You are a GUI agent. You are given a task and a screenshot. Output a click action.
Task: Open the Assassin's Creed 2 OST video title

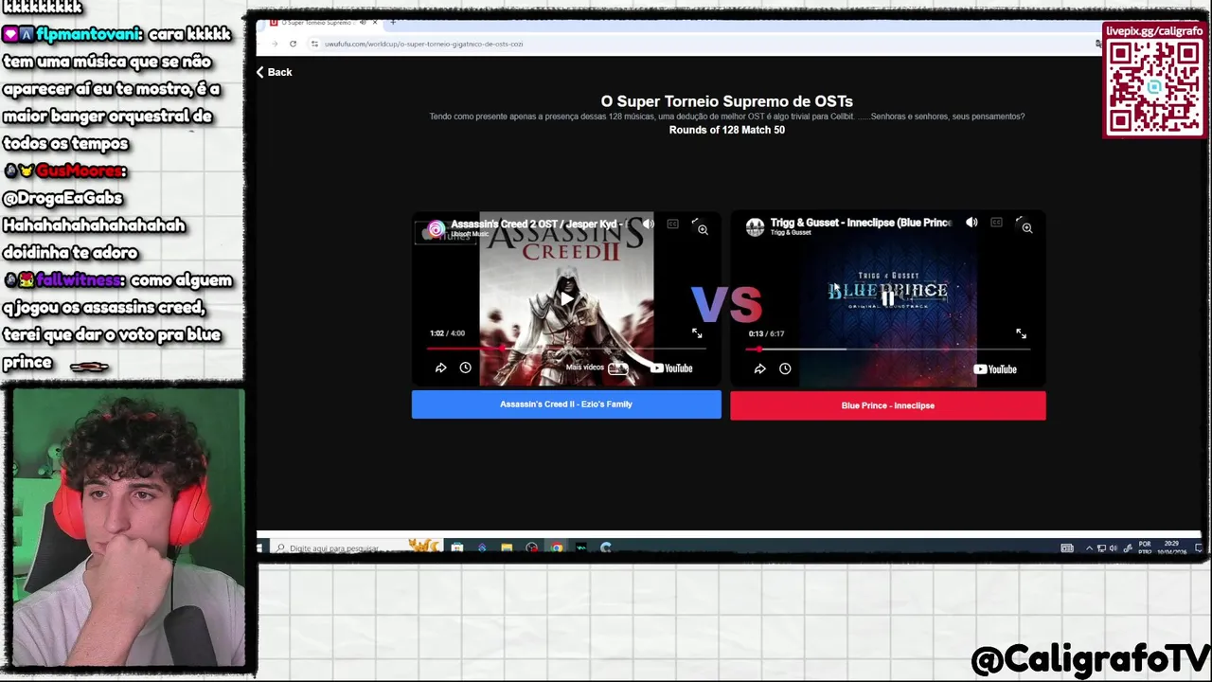(x=537, y=224)
